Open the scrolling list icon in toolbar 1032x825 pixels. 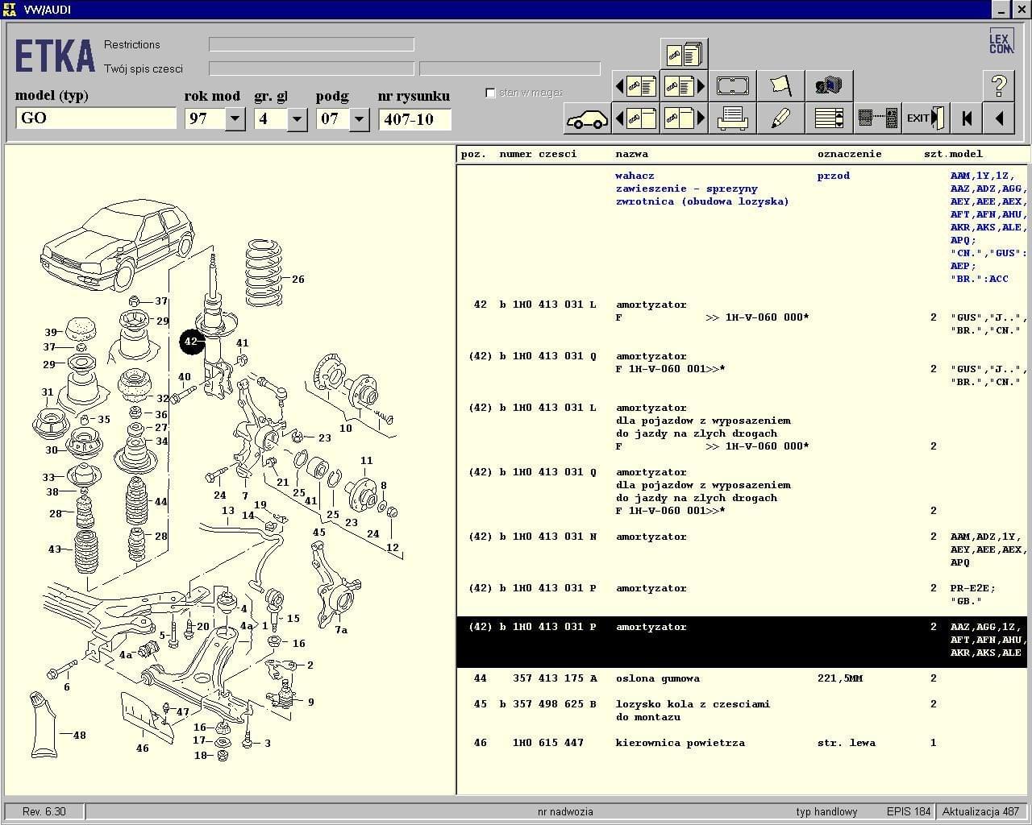tap(829, 118)
